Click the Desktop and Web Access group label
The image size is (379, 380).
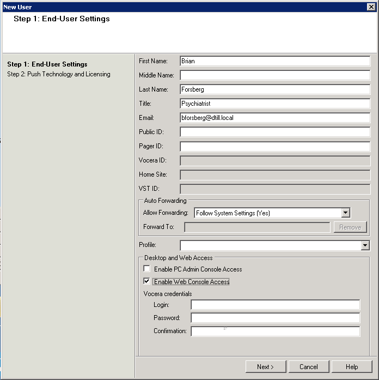click(x=179, y=258)
